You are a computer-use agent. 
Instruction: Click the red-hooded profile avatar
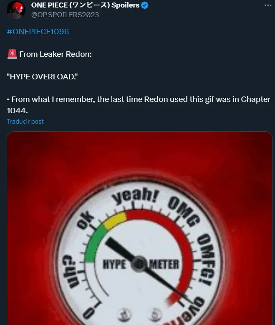click(16, 10)
